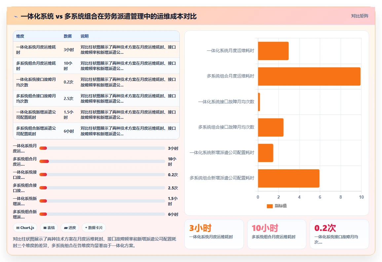Image resolution: width=382 pixels, height=262 pixels.
Task: Select the 进度 tag chip
Action: pyautogui.click(x=70, y=228)
